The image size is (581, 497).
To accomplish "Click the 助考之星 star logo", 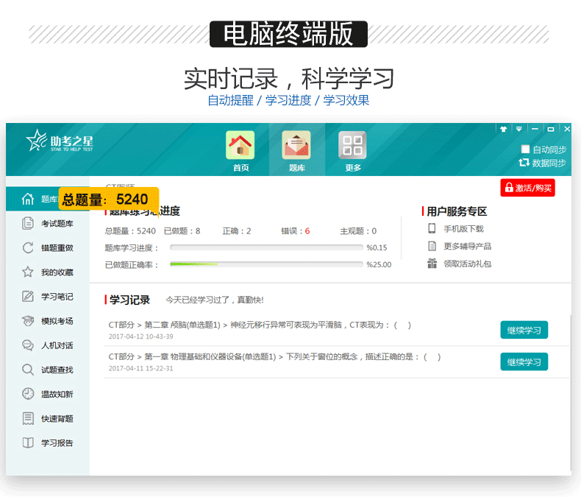I will pyautogui.click(x=60, y=141).
